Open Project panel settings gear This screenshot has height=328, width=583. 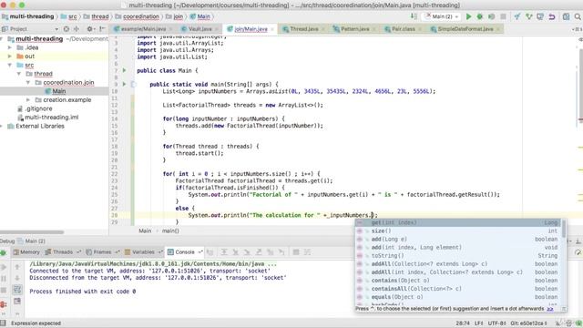90,28
